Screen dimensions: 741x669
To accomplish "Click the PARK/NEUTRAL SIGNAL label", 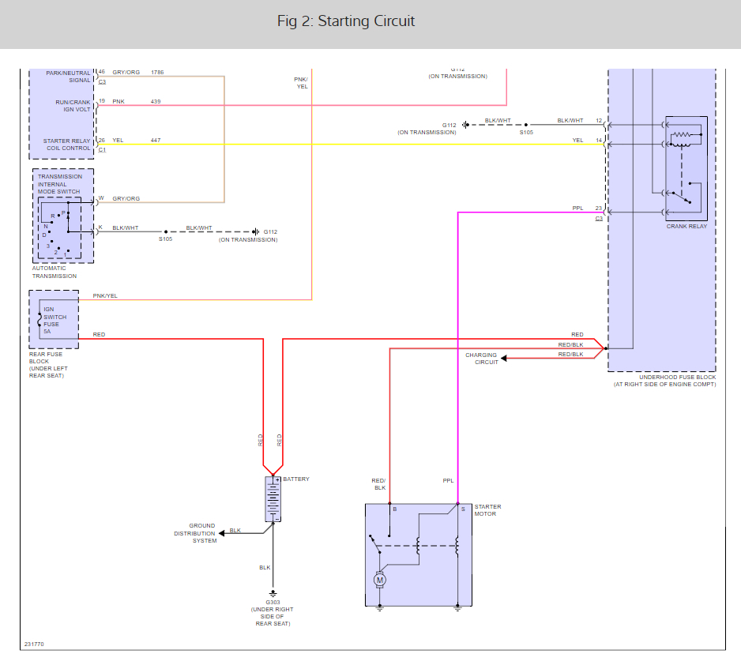I will coord(68,77).
